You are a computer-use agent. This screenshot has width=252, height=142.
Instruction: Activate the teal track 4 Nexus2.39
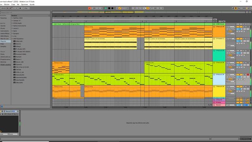tap(239, 50)
